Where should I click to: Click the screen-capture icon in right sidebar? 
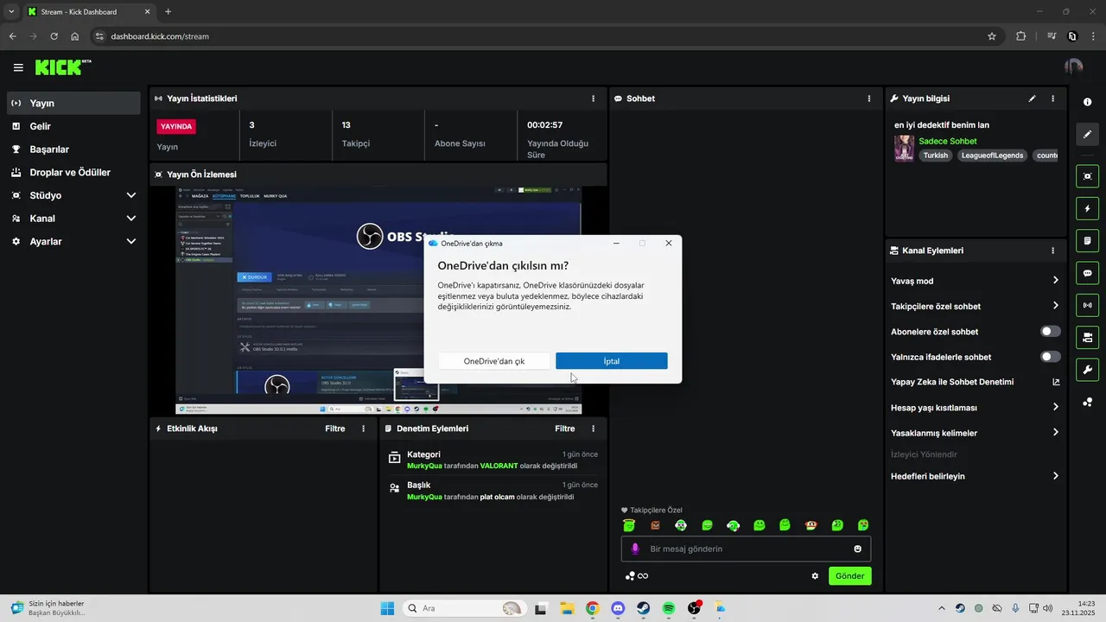click(1087, 176)
